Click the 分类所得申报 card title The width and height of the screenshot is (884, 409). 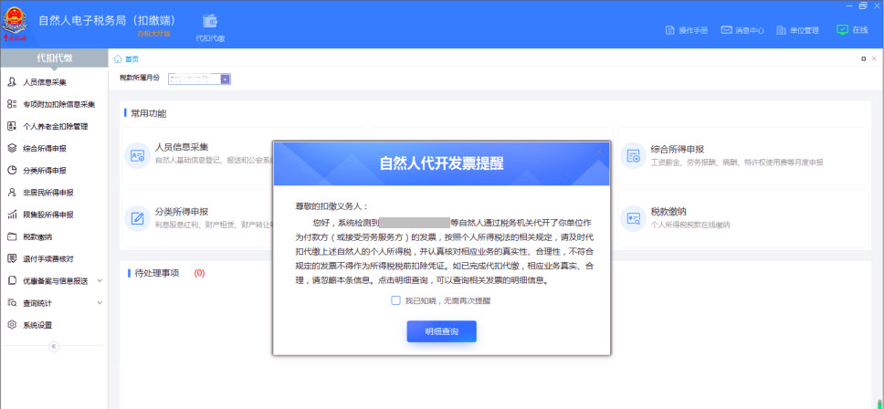pyautogui.click(x=182, y=212)
